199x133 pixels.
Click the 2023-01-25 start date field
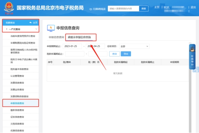pos(72,46)
